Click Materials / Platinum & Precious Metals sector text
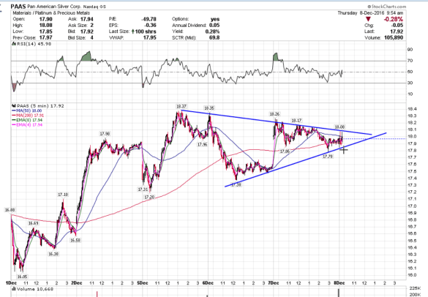 click(x=51, y=13)
